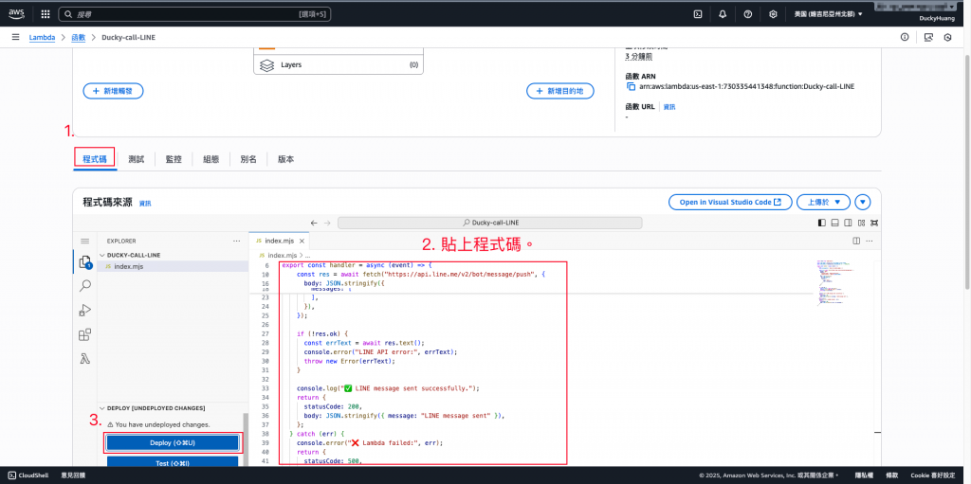Open the Explorer files icon
Image resolution: width=971 pixels, height=484 pixels.
click(84, 262)
